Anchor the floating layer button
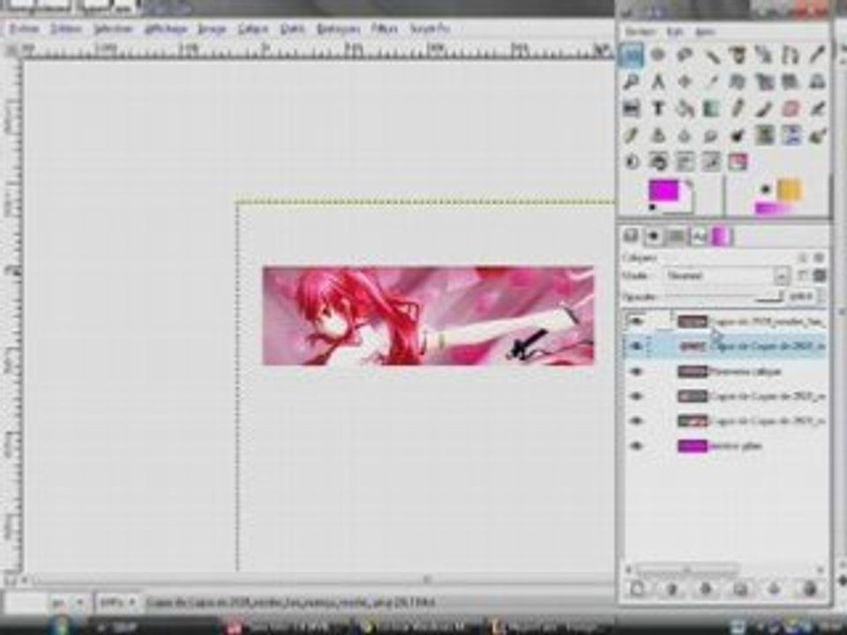Viewport: 847px width, 635px height. click(775, 588)
